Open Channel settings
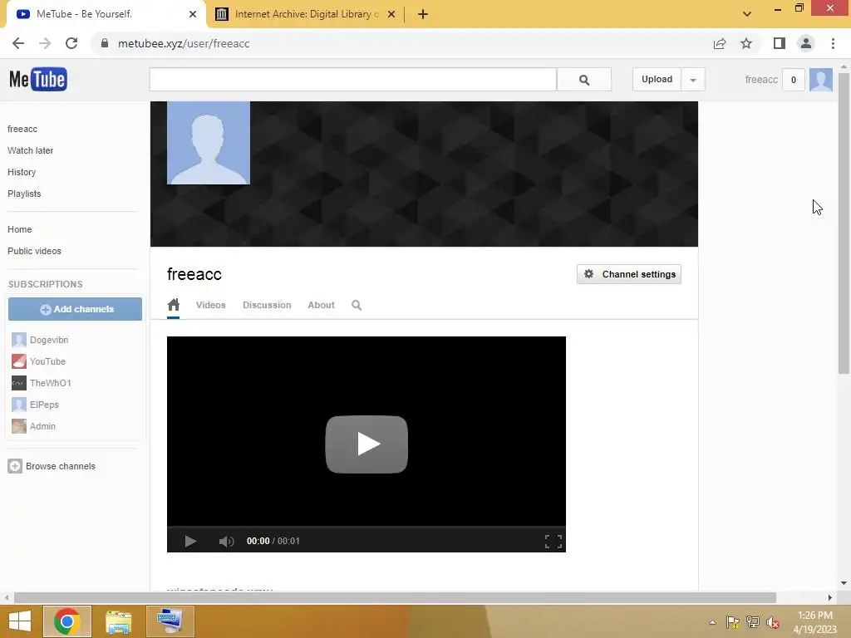851x638 pixels. click(x=628, y=274)
